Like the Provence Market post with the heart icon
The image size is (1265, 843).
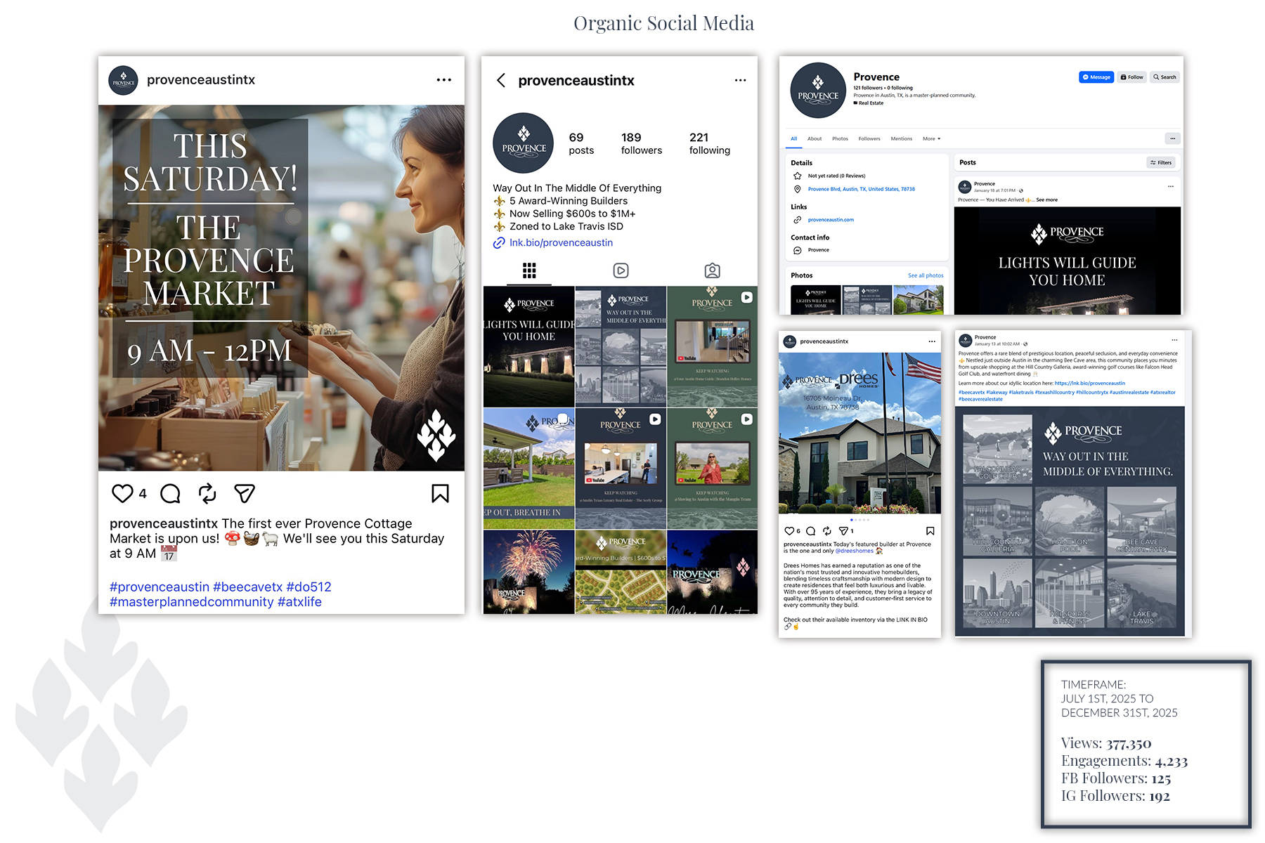coord(122,494)
